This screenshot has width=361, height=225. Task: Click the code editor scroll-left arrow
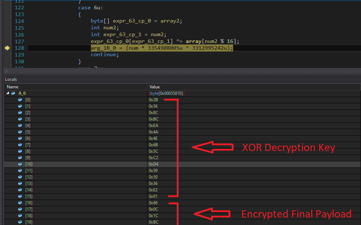point(6,71)
